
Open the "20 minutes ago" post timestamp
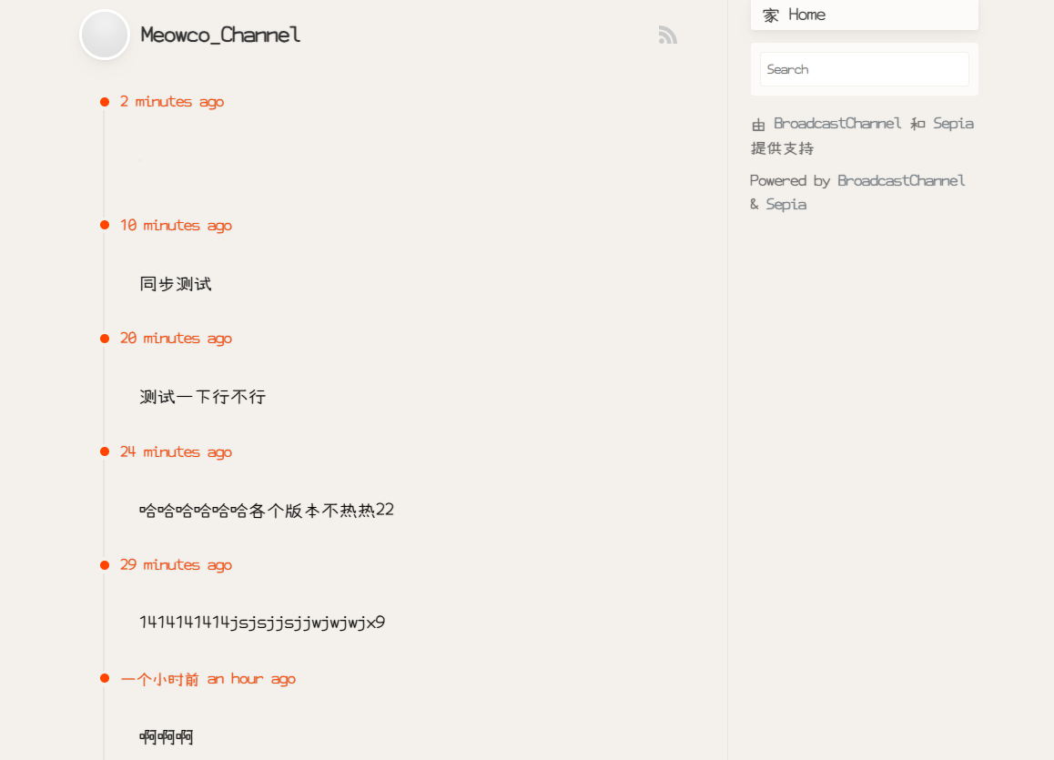176,339
